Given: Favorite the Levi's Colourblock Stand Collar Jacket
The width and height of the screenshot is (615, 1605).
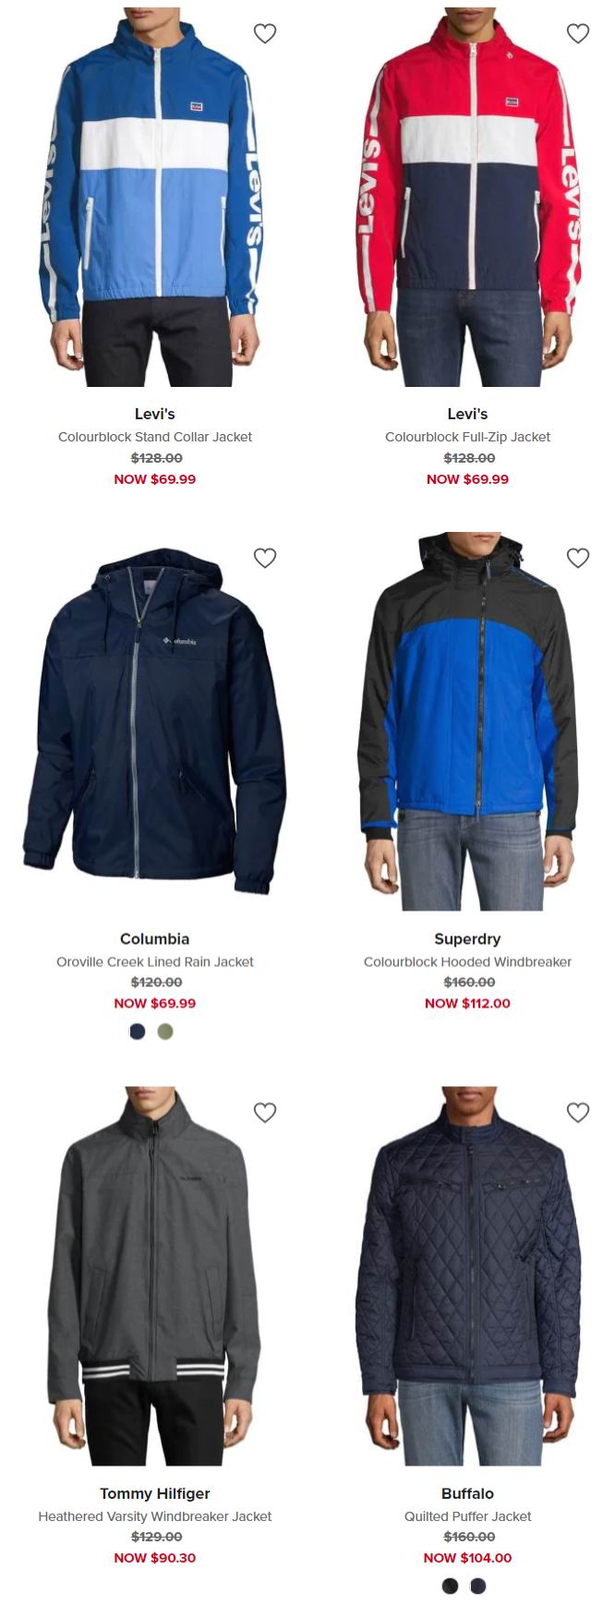Looking at the screenshot, I should (x=265, y=33).
